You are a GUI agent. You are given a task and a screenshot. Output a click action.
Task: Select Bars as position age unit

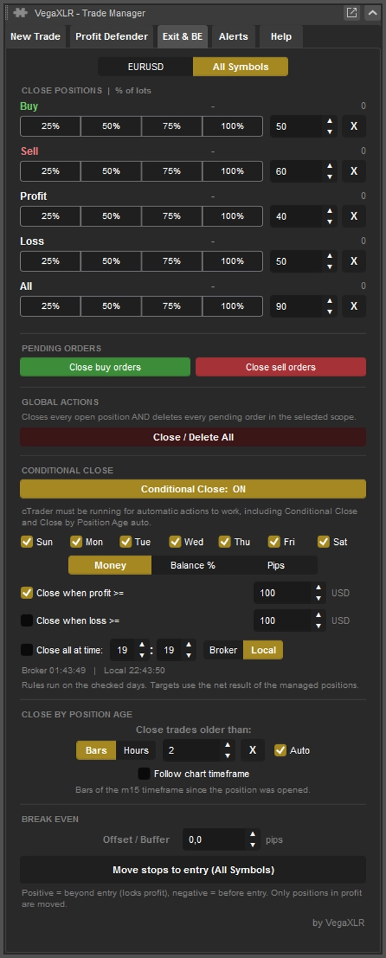(x=96, y=750)
